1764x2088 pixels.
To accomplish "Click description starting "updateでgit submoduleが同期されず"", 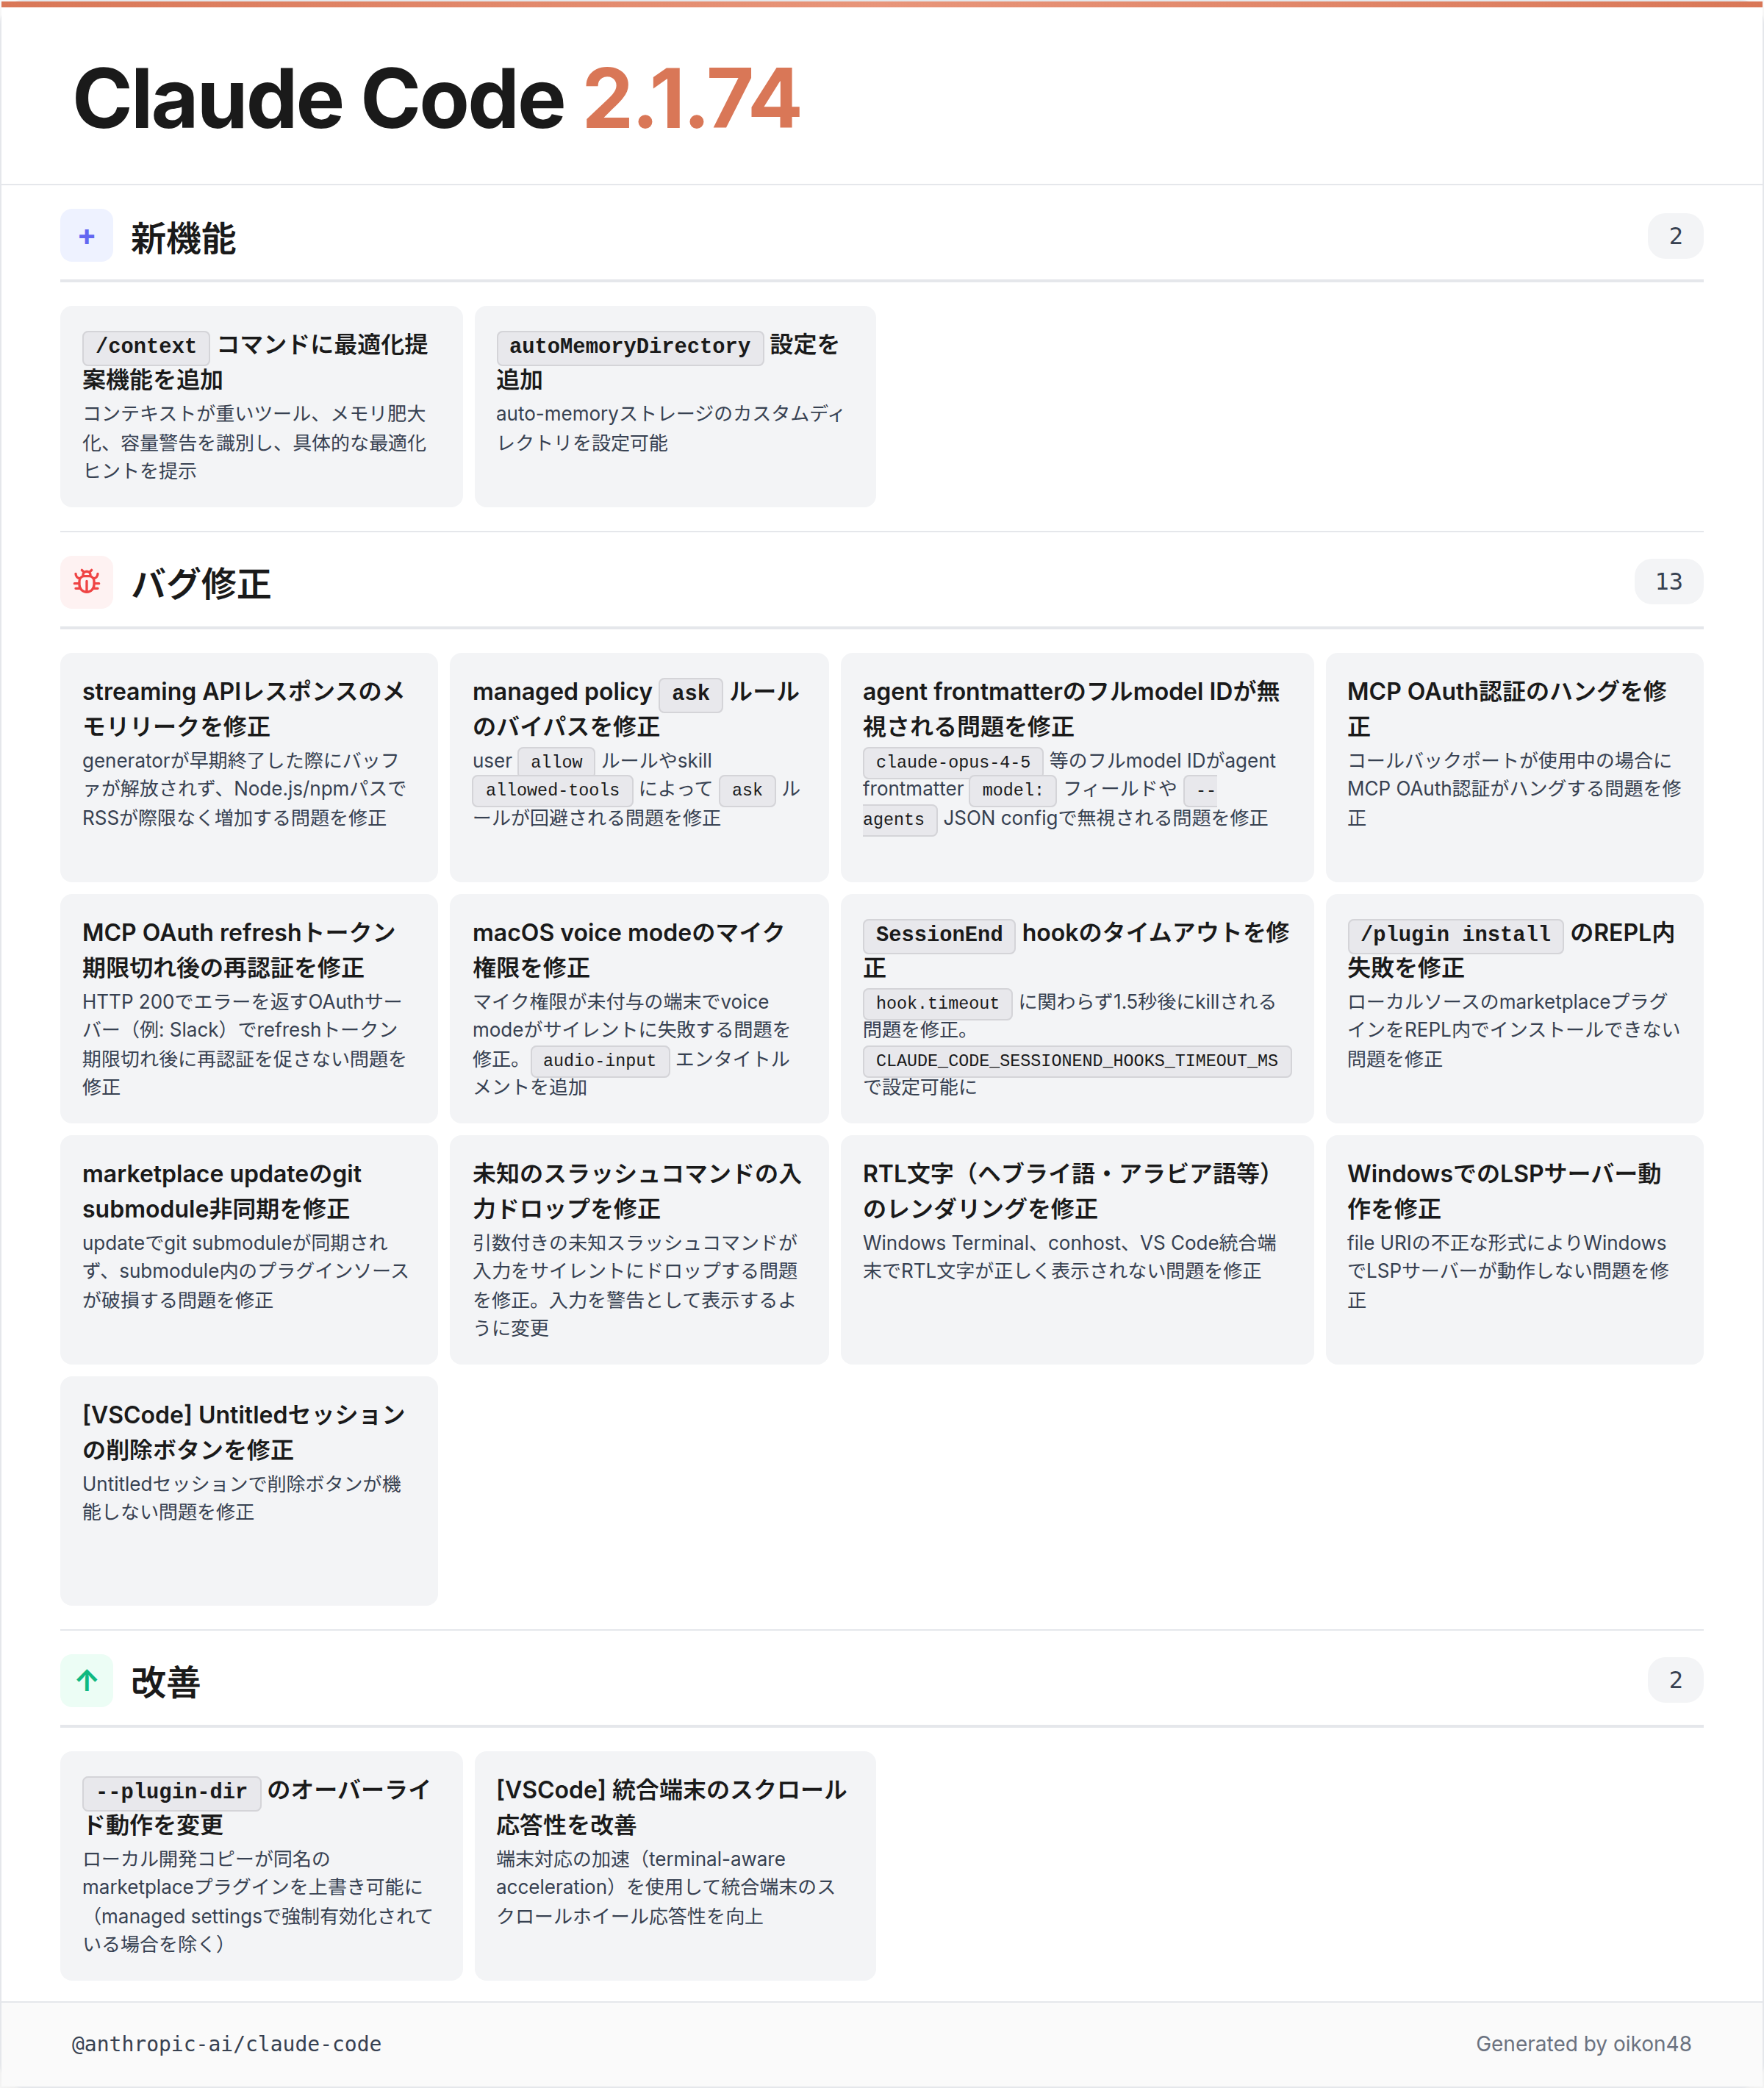I will 246,1272.
